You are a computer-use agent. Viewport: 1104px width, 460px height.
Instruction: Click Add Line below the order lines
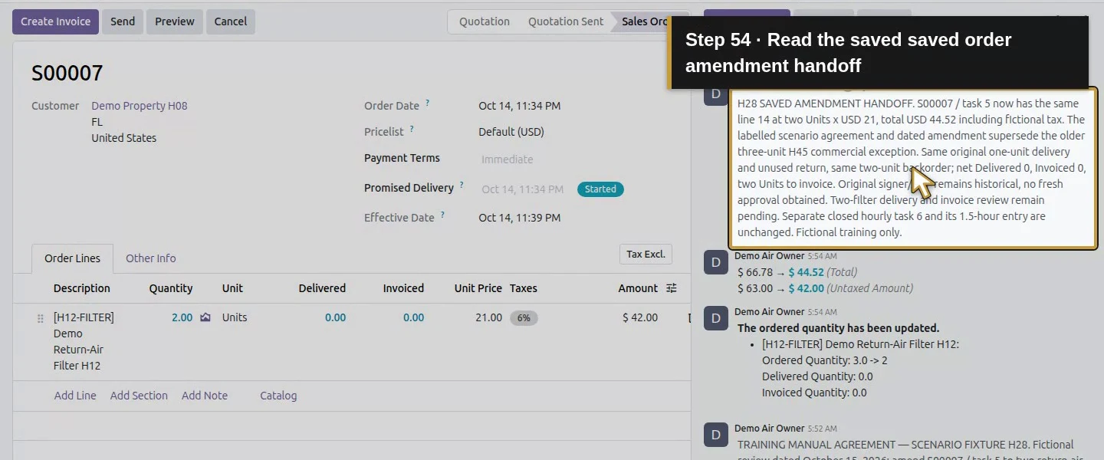click(x=75, y=396)
